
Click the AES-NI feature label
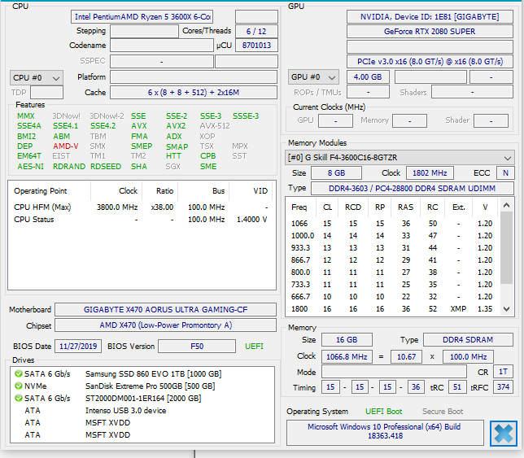30,167
